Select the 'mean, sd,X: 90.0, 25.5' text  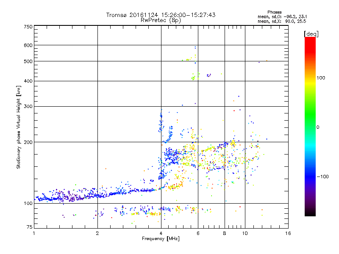282,21
